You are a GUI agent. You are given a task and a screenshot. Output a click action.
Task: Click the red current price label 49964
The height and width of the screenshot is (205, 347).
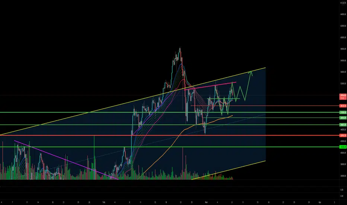[x=343, y=97]
